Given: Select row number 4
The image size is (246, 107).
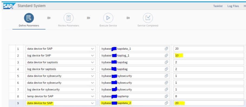Looking at the screenshot, I should point(18,69).
